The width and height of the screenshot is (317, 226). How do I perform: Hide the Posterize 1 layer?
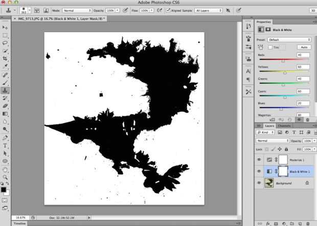pyautogui.click(x=259, y=160)
